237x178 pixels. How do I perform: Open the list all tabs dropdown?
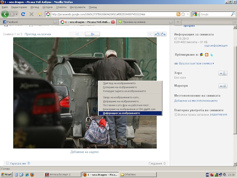tap(235, 22)
